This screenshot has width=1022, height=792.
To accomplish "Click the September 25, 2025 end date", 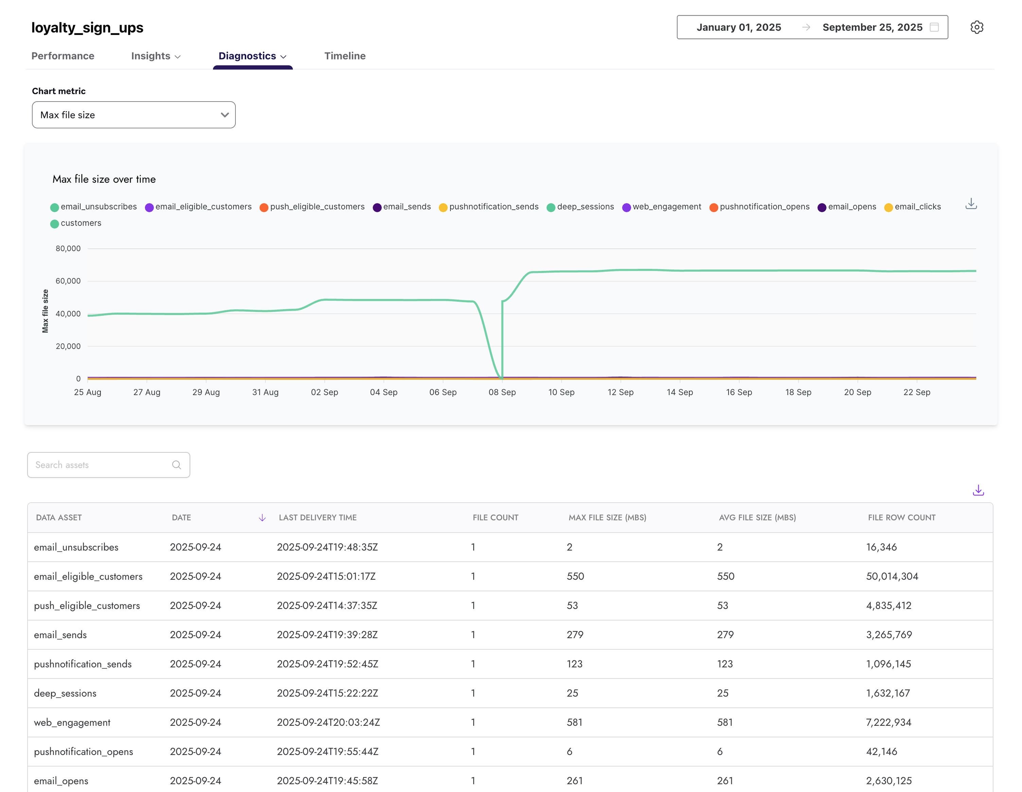I will (872, 27).
